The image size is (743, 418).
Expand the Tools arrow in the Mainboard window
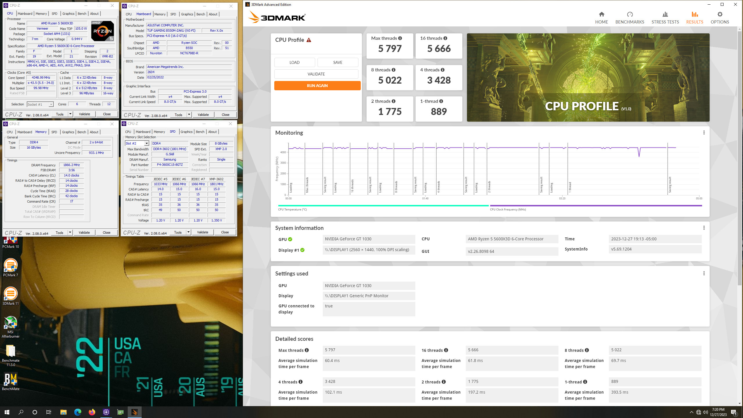pyautogui.click(x=189, y=115)
